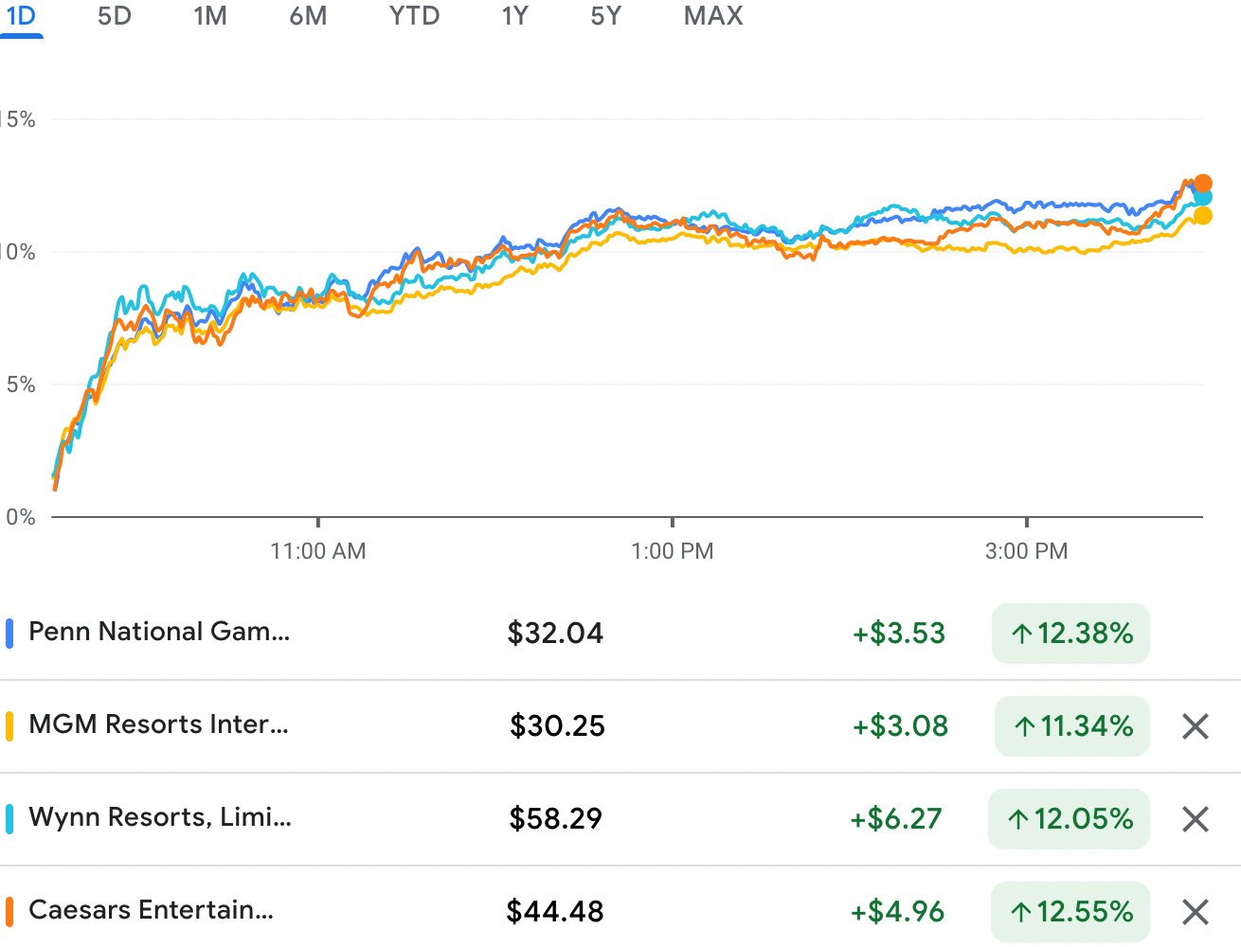Click the +$6.27 change amount
Image resolution: width=1241 pixels, height=947 pixels.
coord(896,819)
